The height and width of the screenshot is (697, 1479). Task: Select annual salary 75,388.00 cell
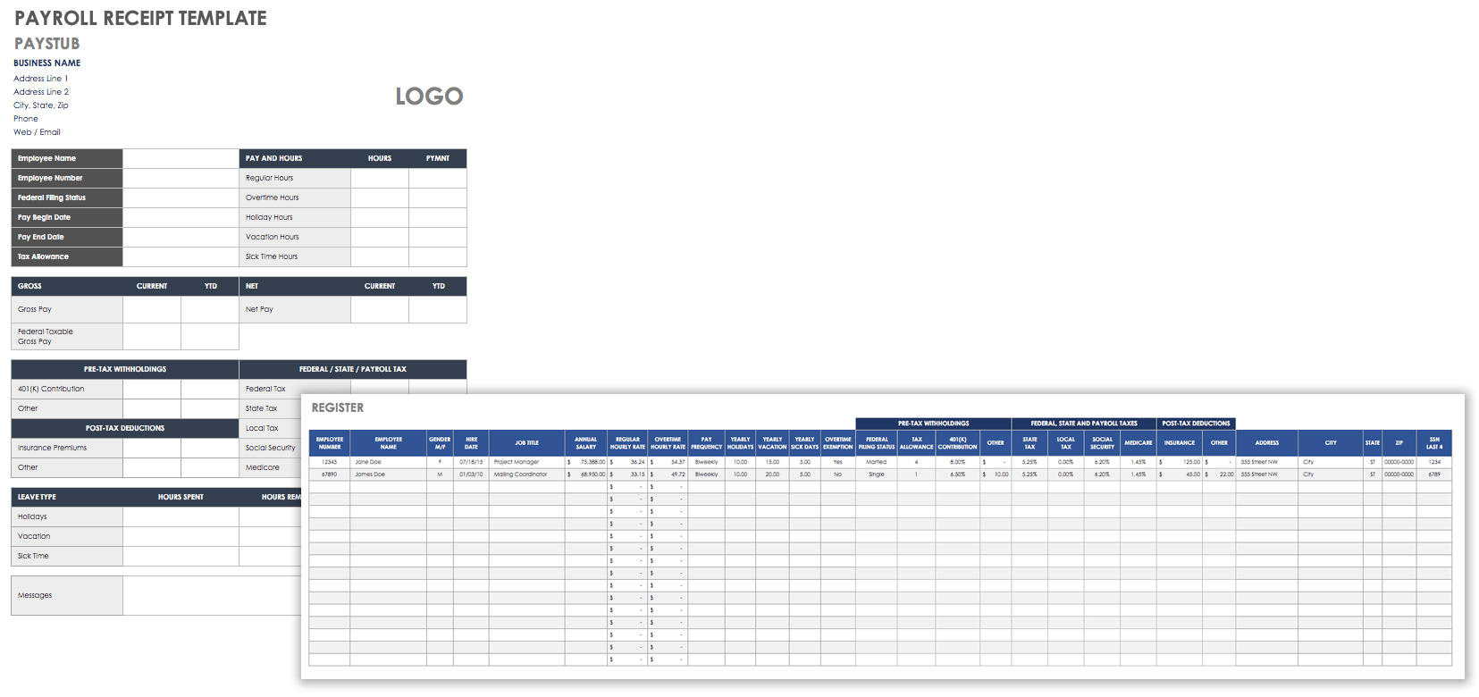tap(586, 462)
